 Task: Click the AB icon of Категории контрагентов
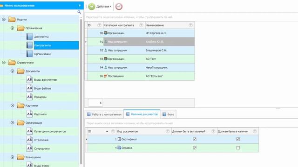(29, 131)
